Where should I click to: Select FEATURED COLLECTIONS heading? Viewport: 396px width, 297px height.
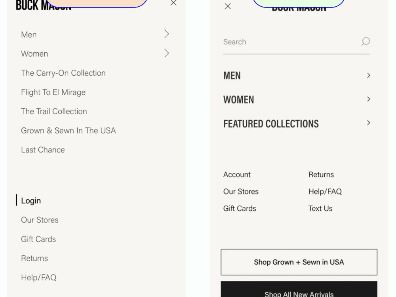(x=271, y=124)
